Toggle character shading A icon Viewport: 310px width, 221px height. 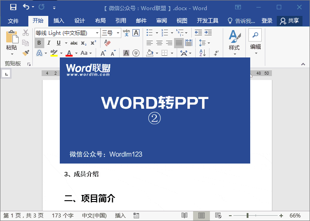[126, 53]
